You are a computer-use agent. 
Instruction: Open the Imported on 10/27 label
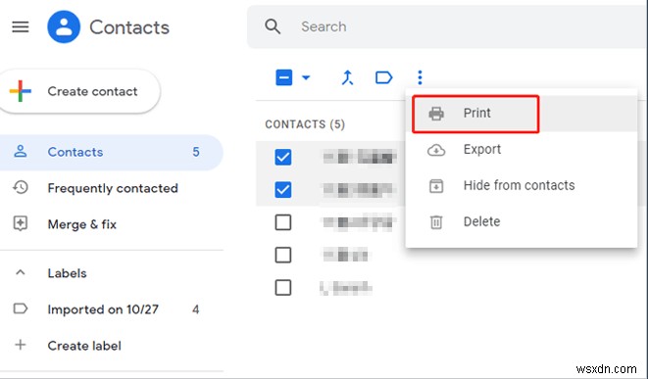pyautogui.click(x=111, y=309)
